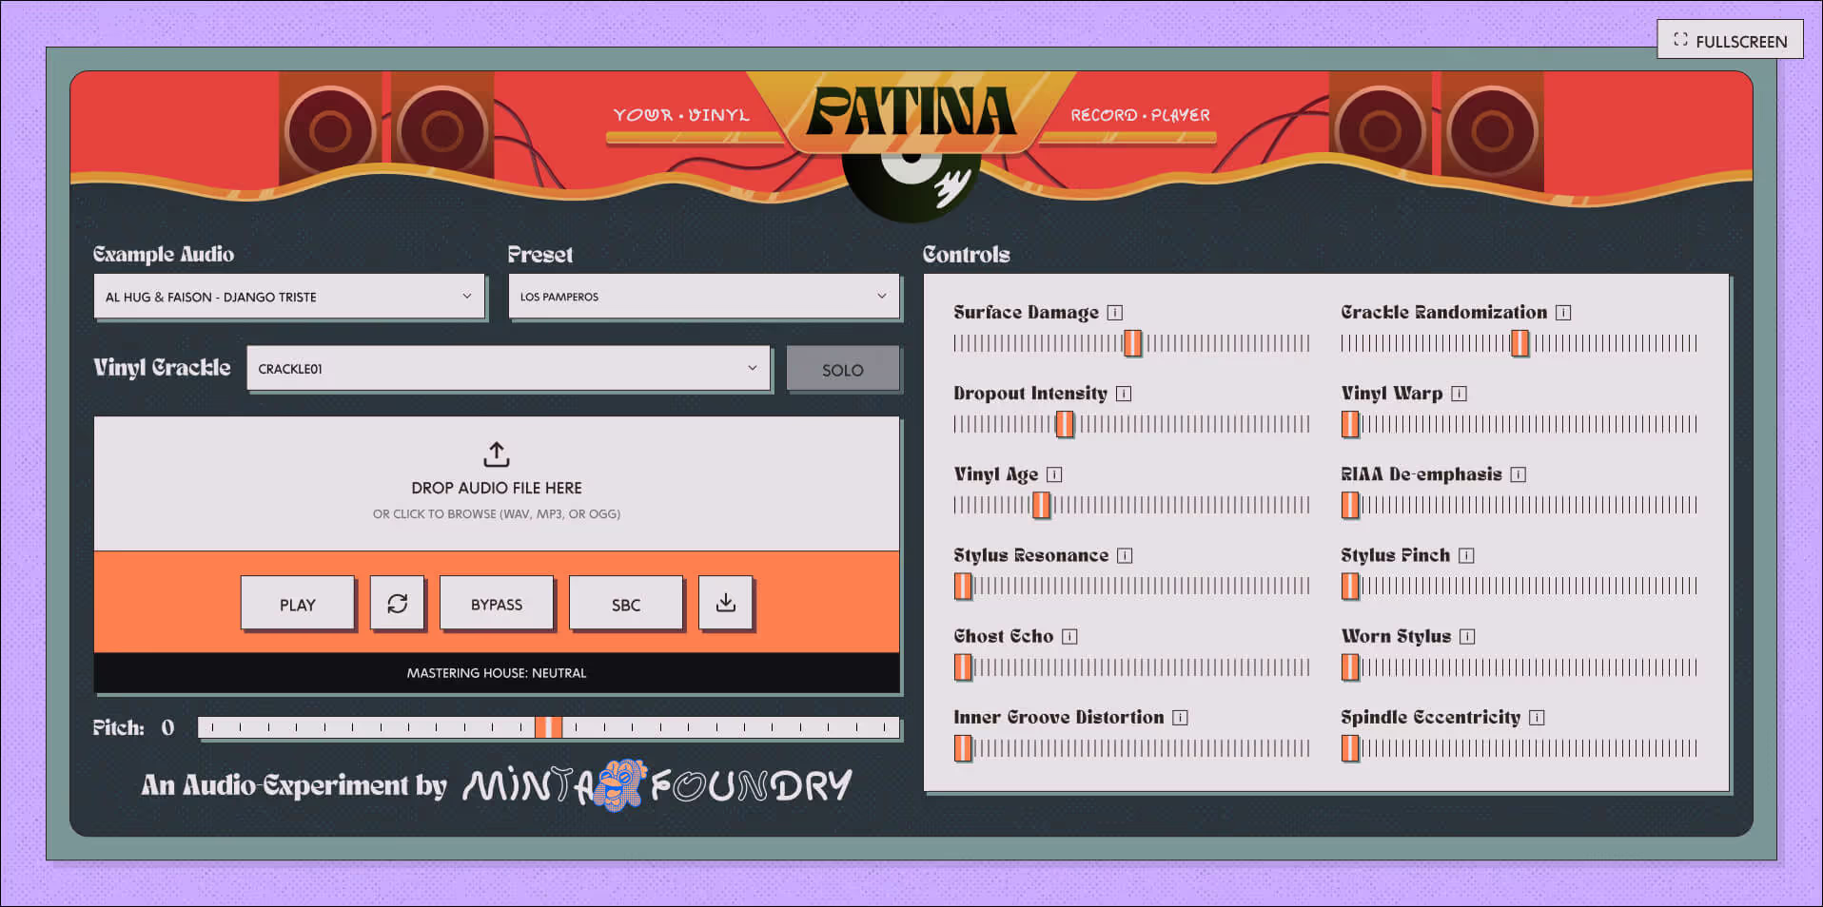1823x907 pixels.
Task: Click the Surface Damage slider handle
Action: tap(1132, 343)
